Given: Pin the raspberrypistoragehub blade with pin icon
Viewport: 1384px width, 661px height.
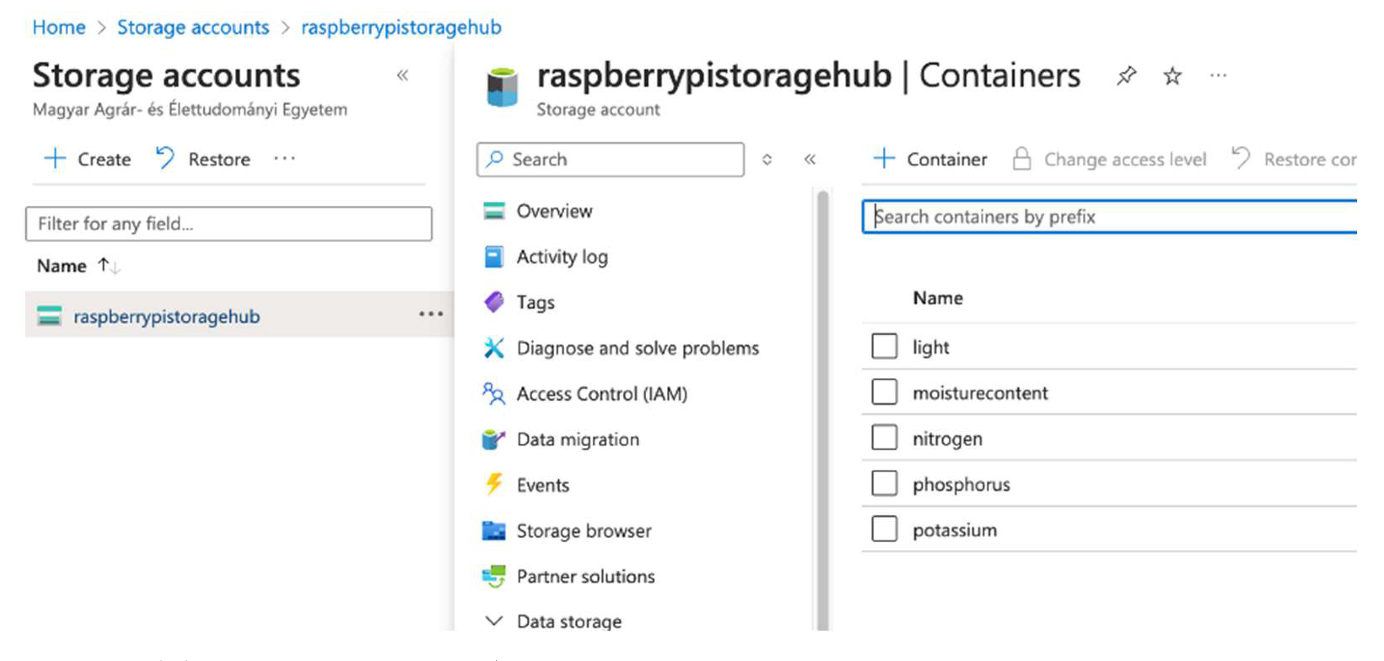Looking at the screenshot, I should (1126, 76).
